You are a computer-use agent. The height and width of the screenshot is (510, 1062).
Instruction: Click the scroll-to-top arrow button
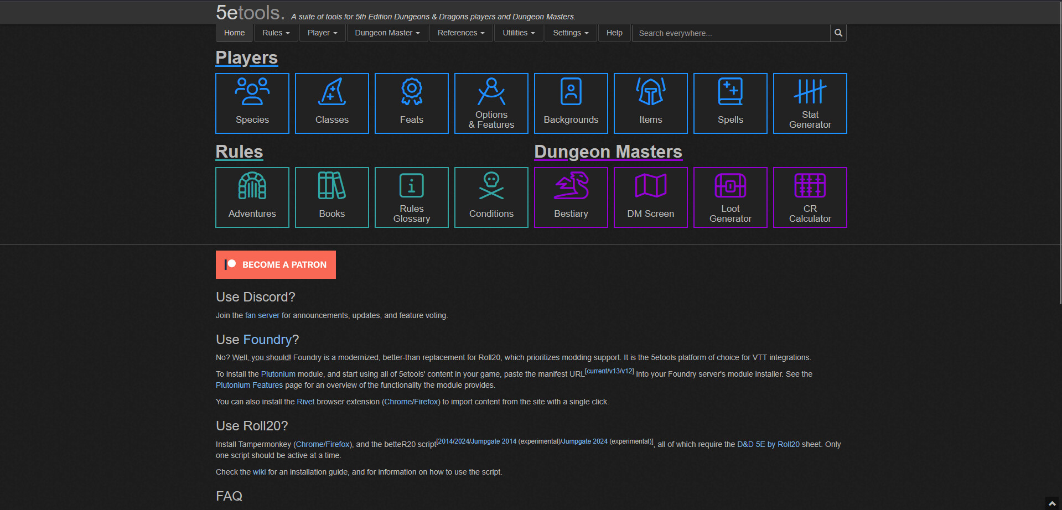tap(1052, 503)
